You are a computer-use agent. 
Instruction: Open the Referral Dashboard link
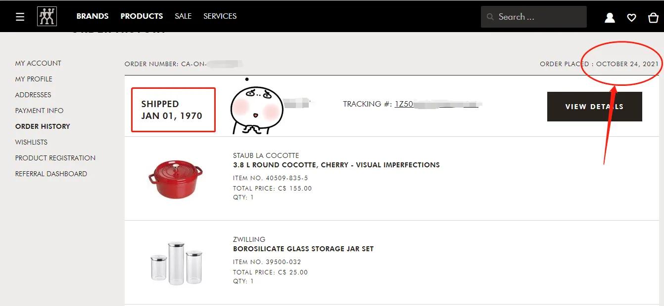51,174
